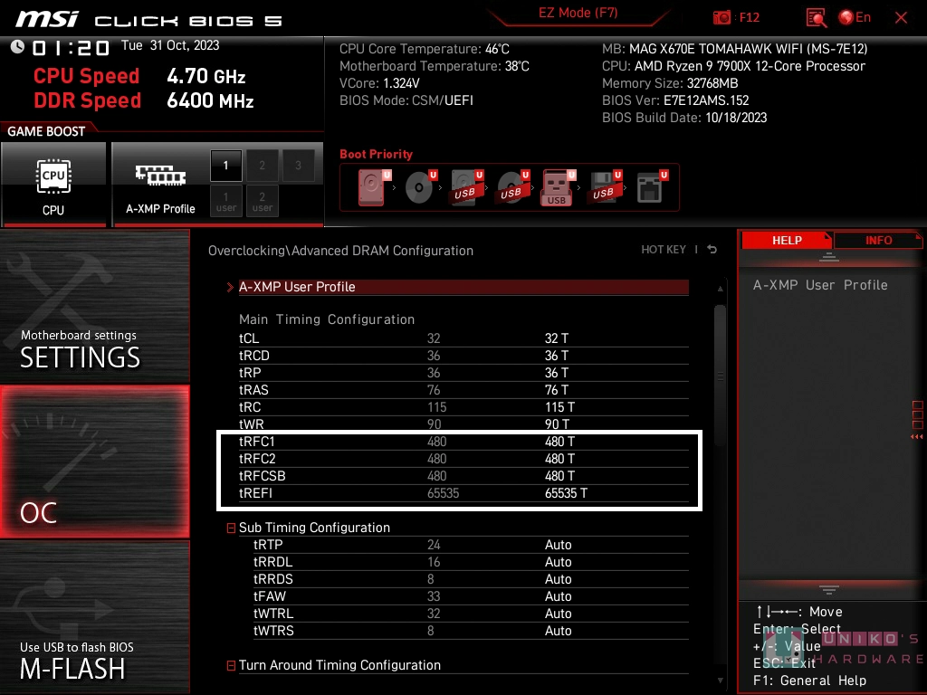Select A-XMP profile 1
The height and width of the screenshot is (695, 927).
pyautogui.click(x=225, y=166)
